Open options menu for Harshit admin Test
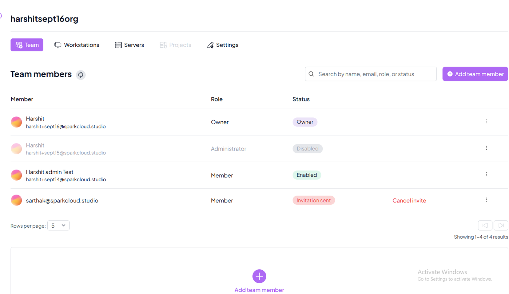This screenshot has width=509, height=294. click(486, 174)
